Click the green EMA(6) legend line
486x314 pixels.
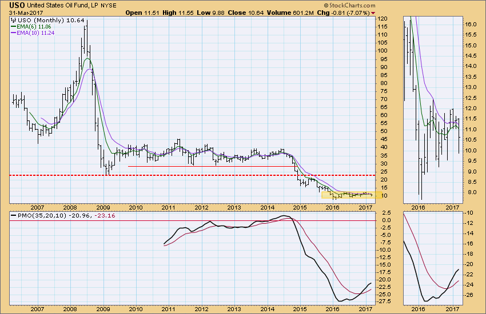tap(15, 27)
